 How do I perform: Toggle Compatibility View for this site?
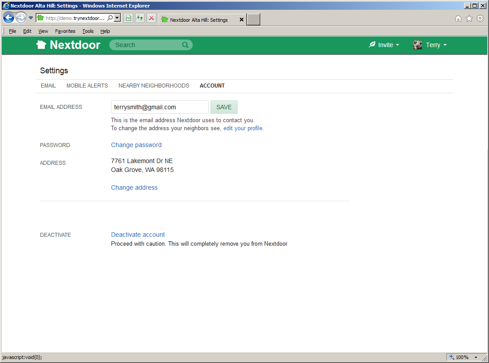[x=128, y=18]
